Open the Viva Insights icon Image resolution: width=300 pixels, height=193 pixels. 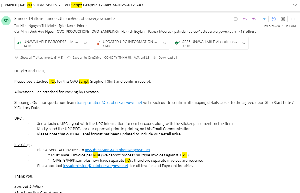273,19
